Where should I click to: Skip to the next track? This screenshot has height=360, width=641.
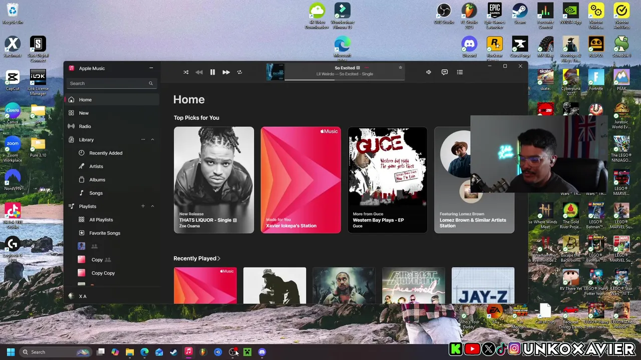(226, 72)
